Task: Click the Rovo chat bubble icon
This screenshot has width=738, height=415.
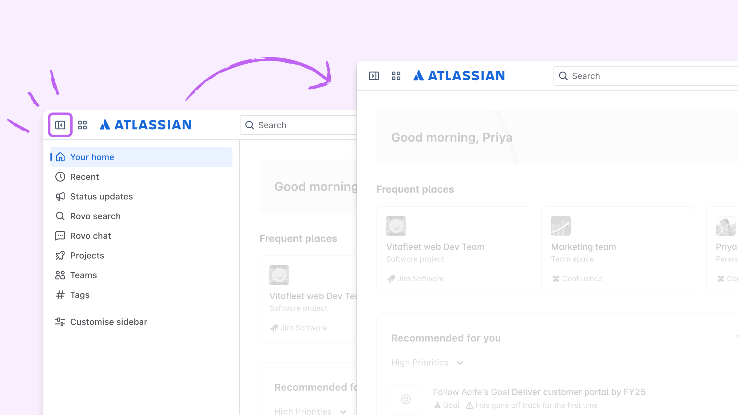Action: point(60,235)
